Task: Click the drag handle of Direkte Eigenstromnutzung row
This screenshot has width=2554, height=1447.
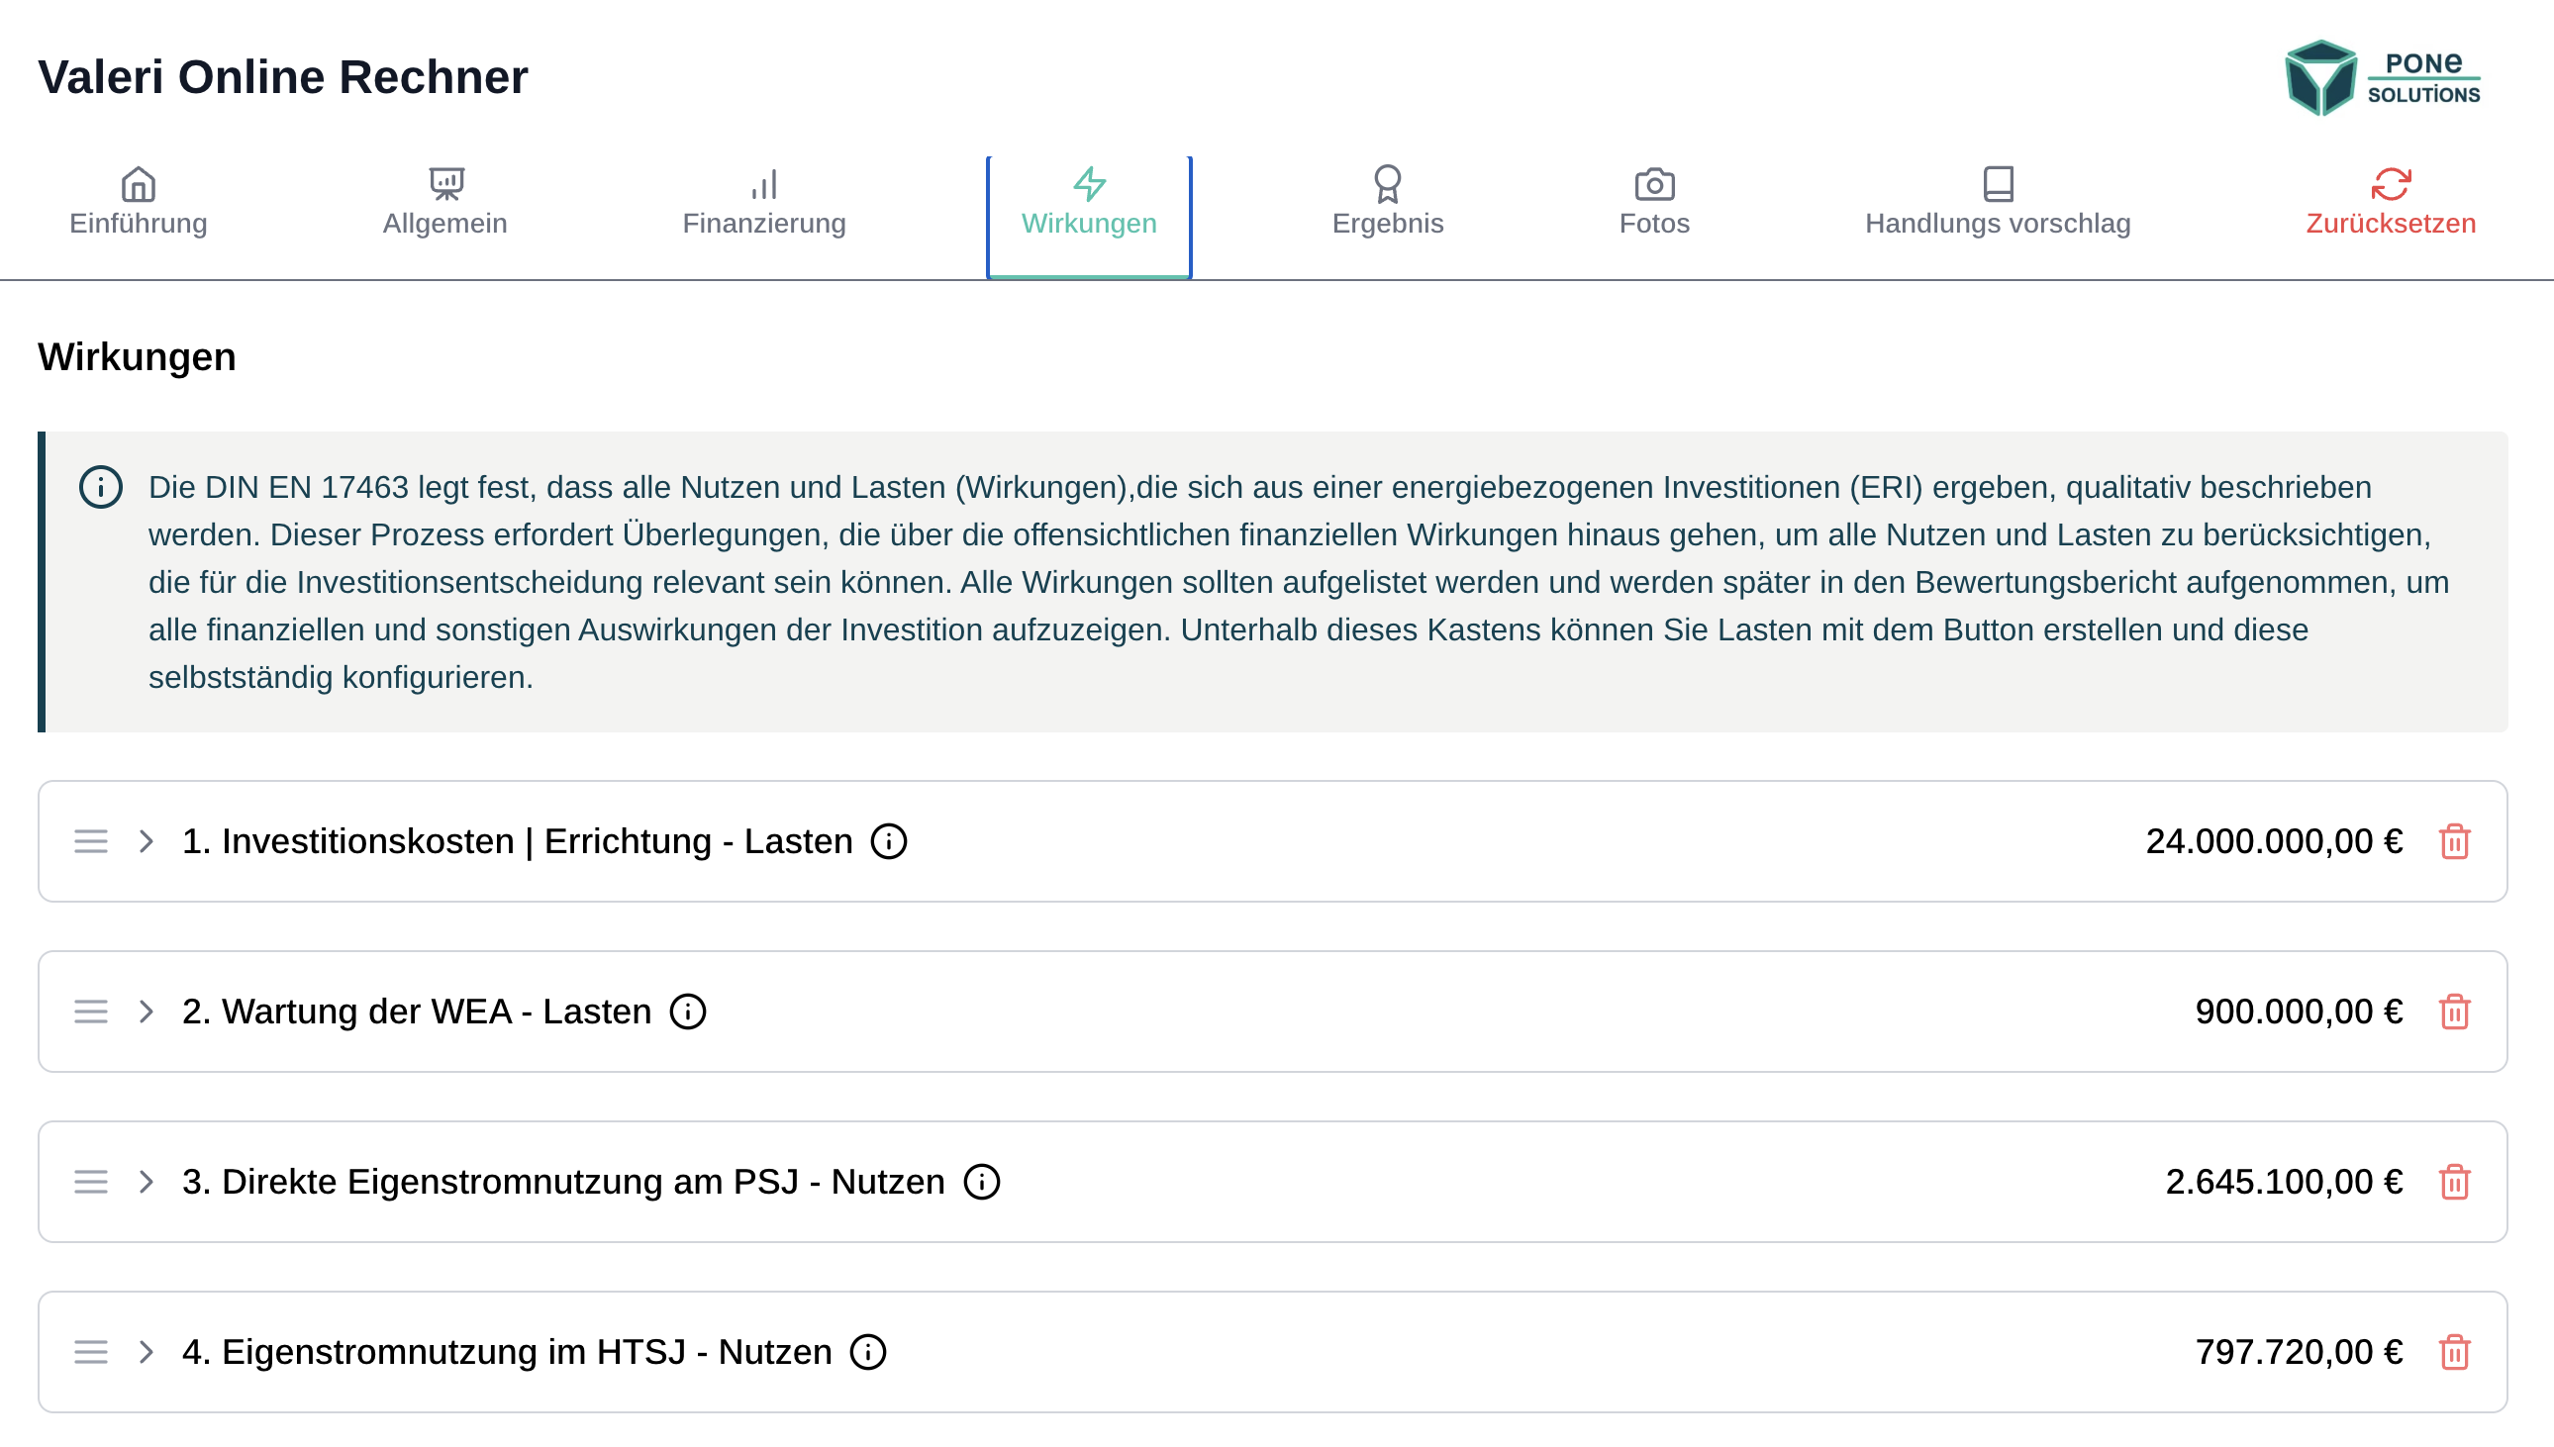Action: click(90, 1181)
